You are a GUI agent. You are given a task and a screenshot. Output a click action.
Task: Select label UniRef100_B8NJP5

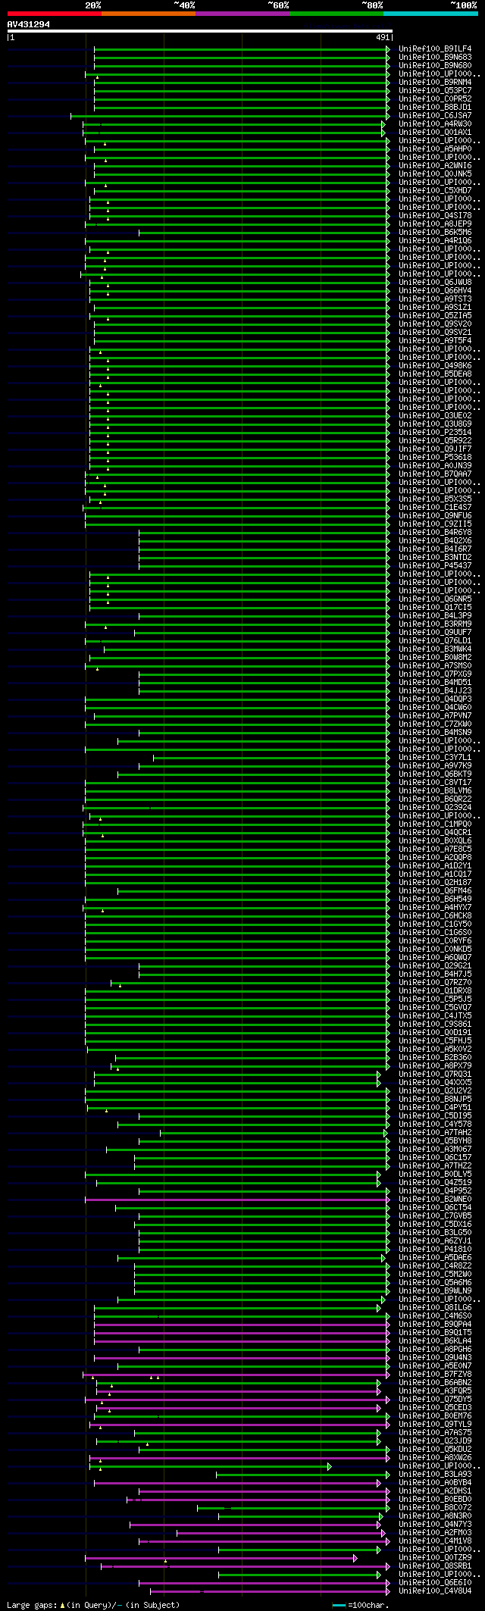click(435, 1100)
